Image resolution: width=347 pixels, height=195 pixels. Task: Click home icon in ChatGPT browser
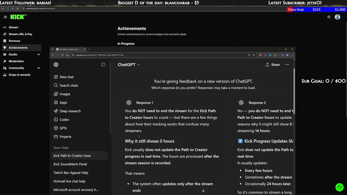click(x=67, y=55)
